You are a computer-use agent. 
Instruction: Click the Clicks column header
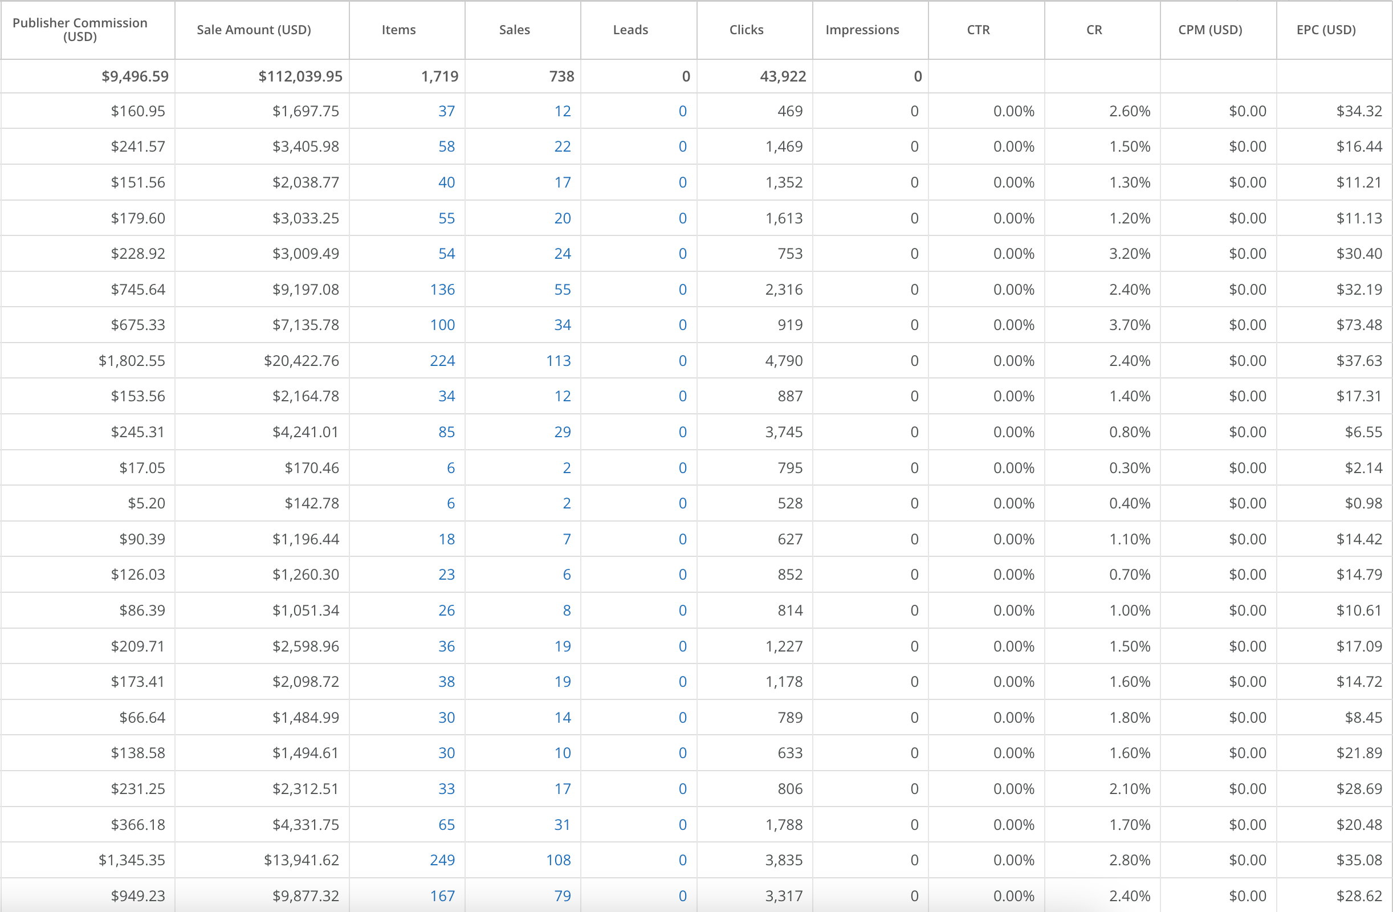pyautogui.click(x=746, y=30)
